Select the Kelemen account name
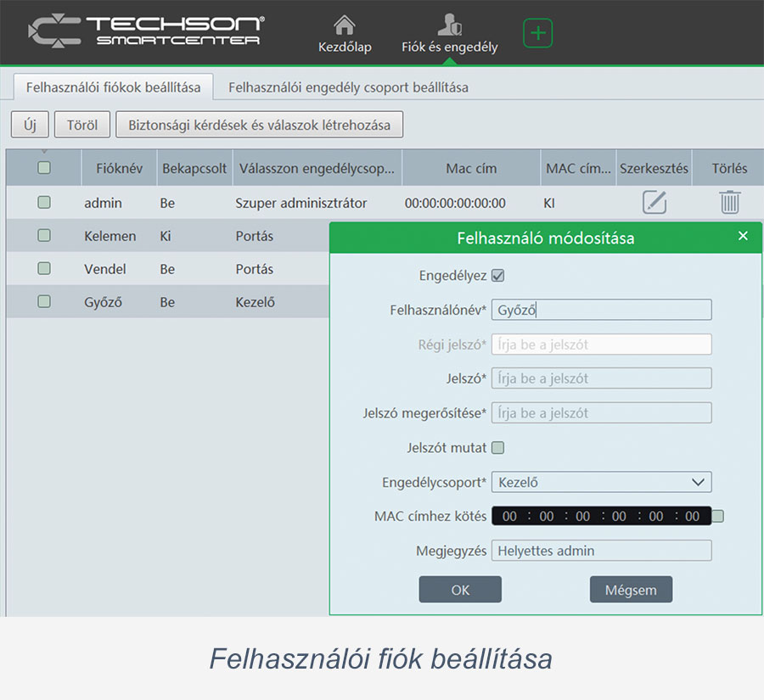Image resolution: width=764 pixels, height=700 pixels. 110,236
